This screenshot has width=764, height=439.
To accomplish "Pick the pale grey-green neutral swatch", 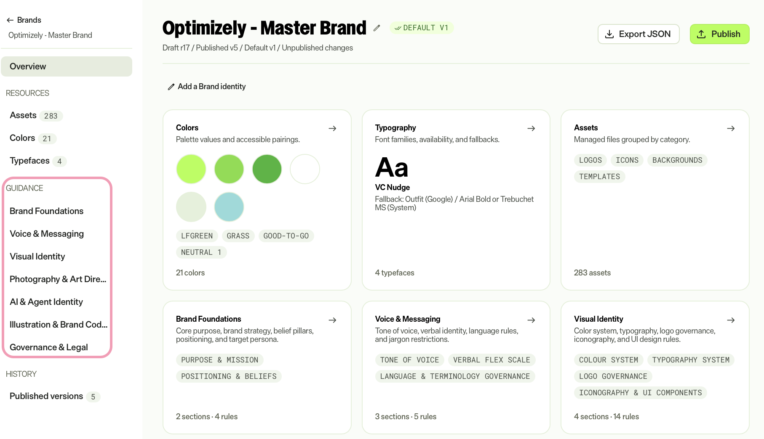I will tap(191, 207).
